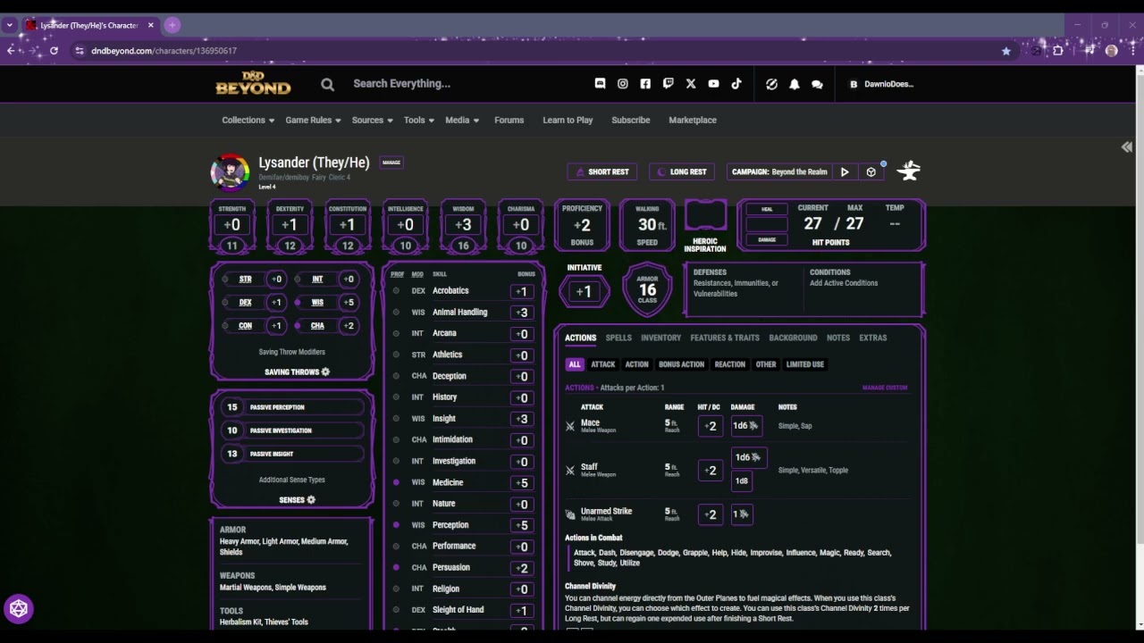Expand the Media dropdown menu
Viewport: 1144px width, 643px height.
click(x=462, y=120)
